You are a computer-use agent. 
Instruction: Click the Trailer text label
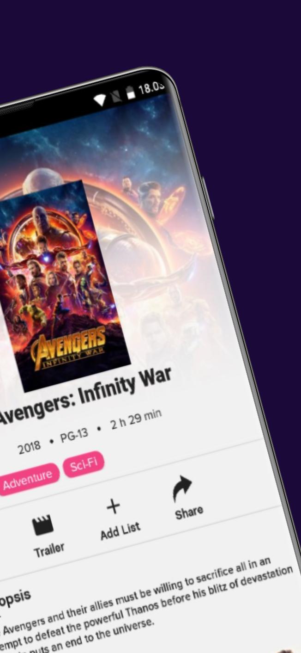pos(49,549)
